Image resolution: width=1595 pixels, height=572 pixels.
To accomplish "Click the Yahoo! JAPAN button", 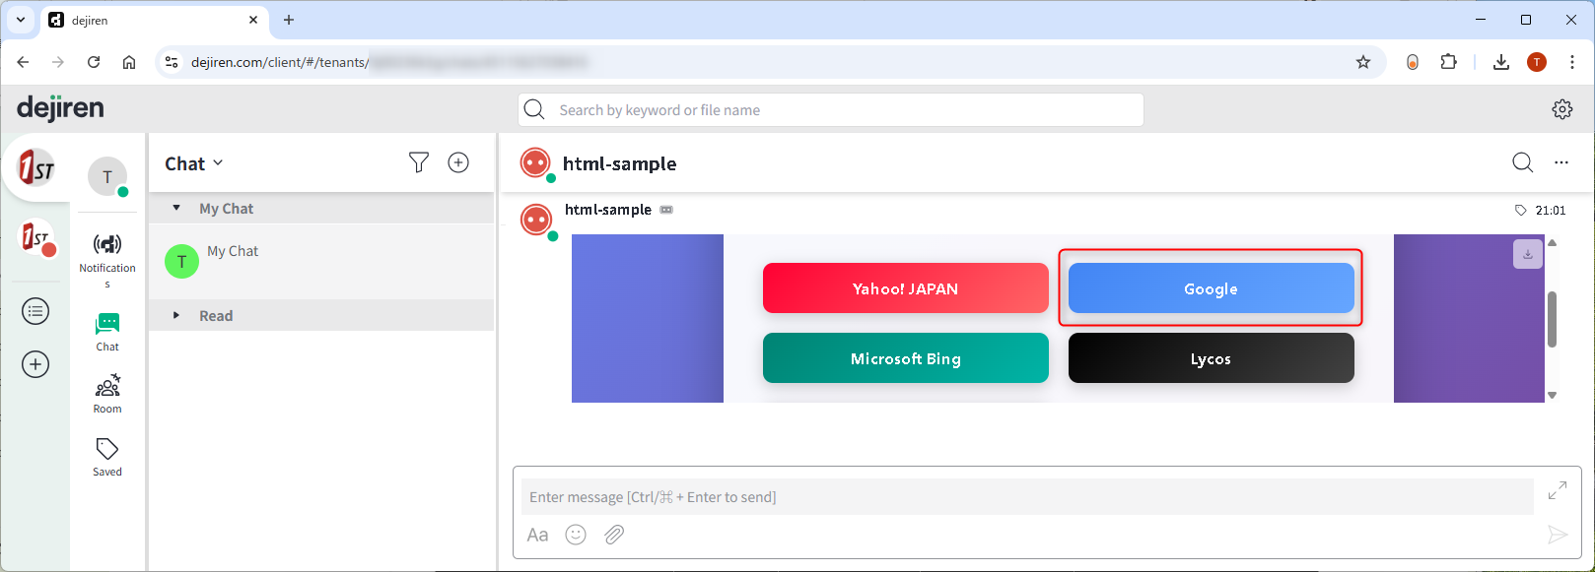I will (906, 288).
